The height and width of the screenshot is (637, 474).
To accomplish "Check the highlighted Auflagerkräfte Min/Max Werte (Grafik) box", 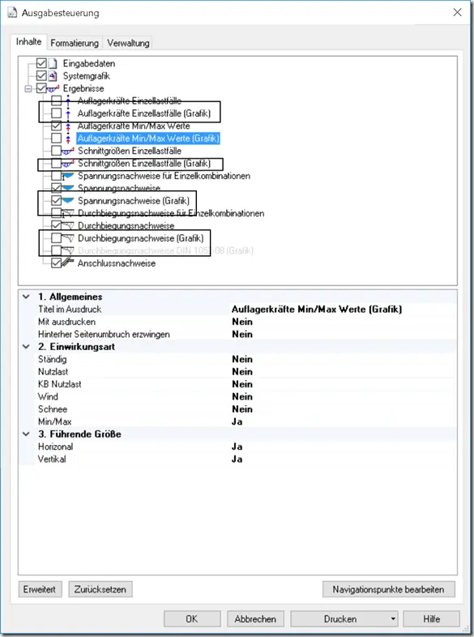I will (x=57, y=138).
